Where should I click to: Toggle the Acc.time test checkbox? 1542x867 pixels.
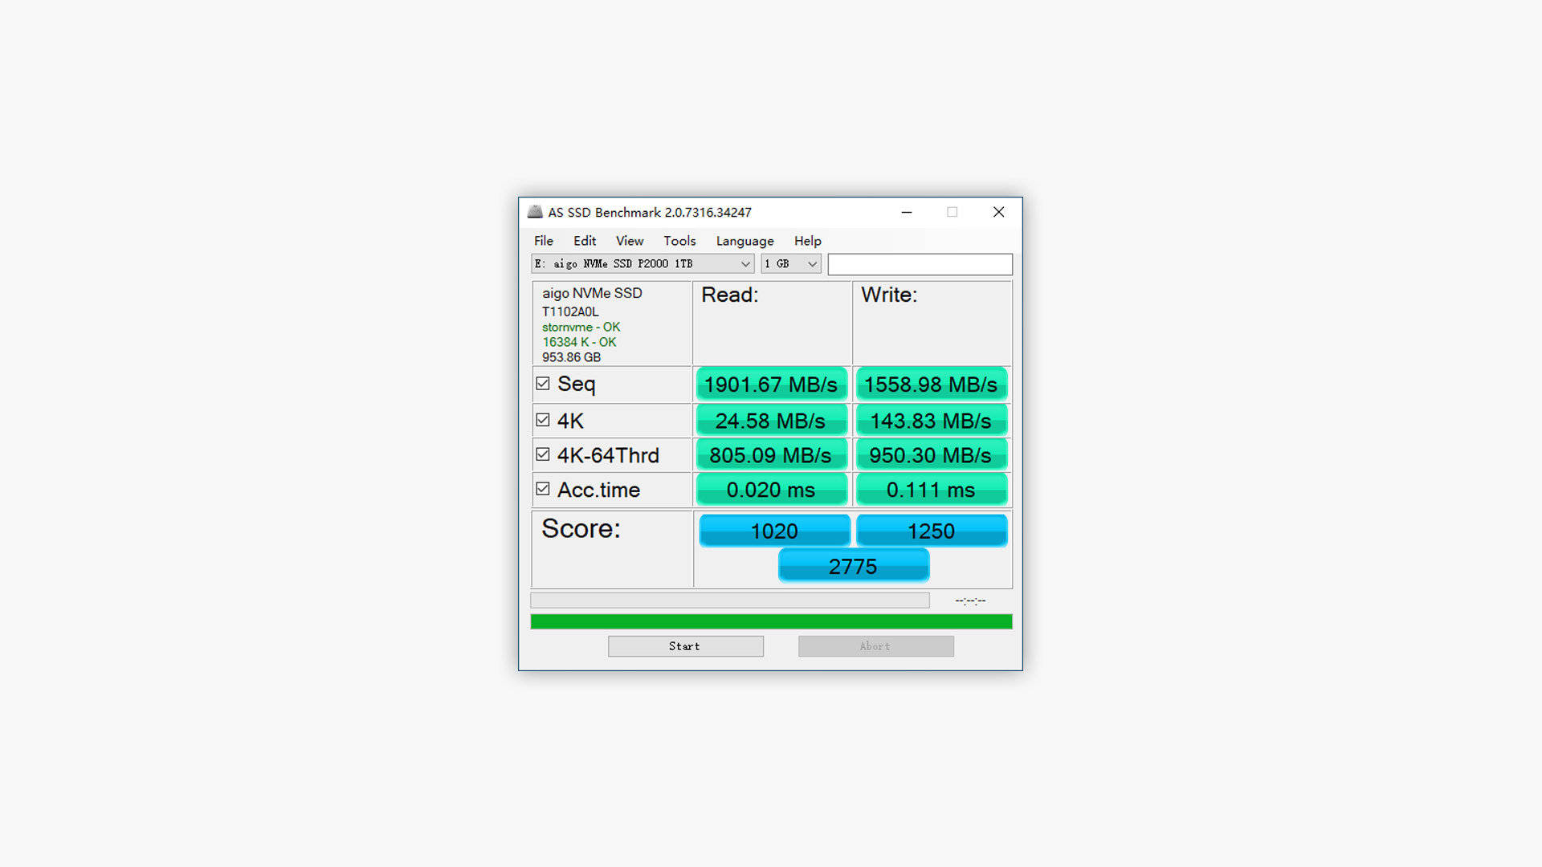pos(543,489)
